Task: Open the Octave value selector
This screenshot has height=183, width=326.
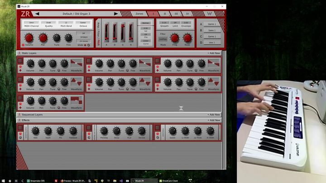Action: pyautogui.click(x=83, y=23)
